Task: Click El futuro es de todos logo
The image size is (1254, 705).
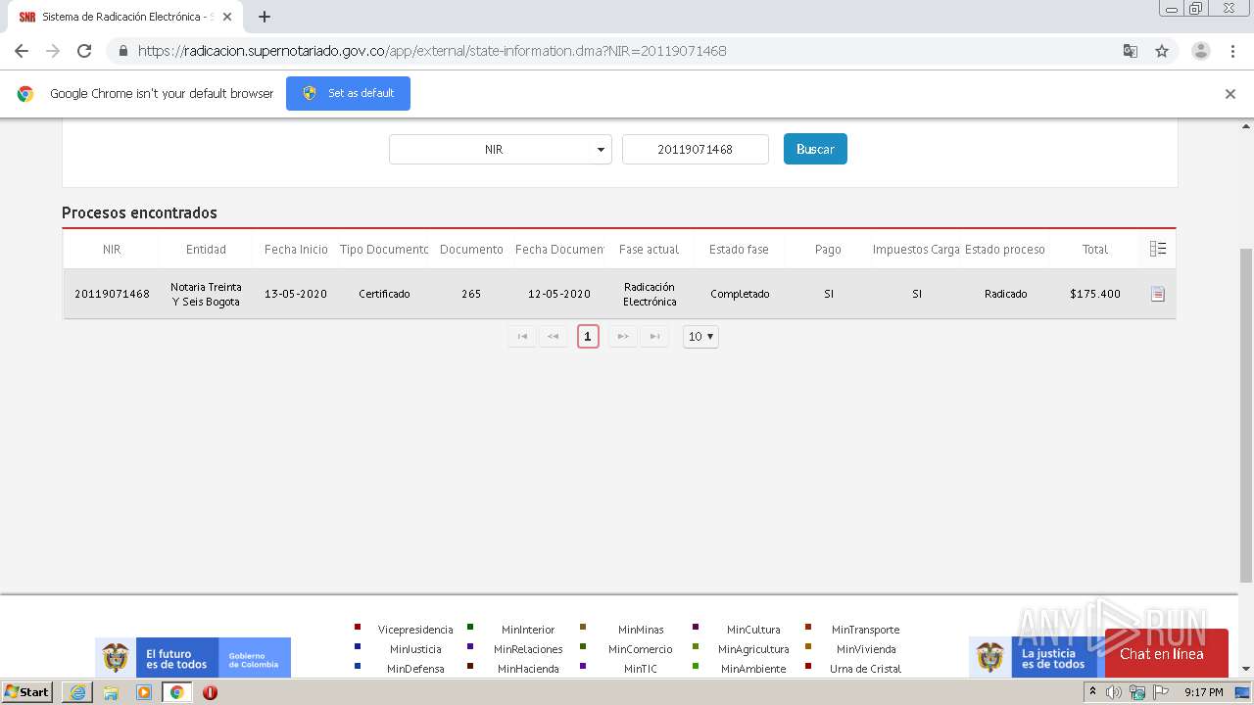Action: (x=193, y=658)
